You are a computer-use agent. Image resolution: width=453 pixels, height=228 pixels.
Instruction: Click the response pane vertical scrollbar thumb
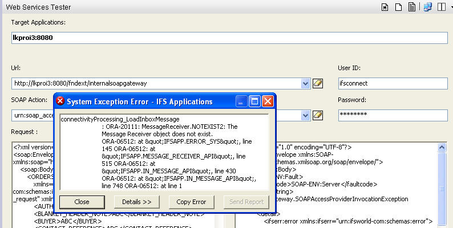(x=442, y=188)
